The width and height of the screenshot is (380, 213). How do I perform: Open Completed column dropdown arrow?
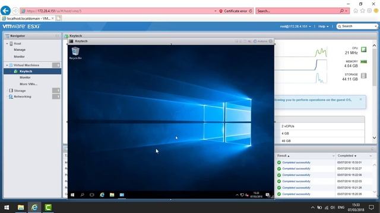[370, 156]
